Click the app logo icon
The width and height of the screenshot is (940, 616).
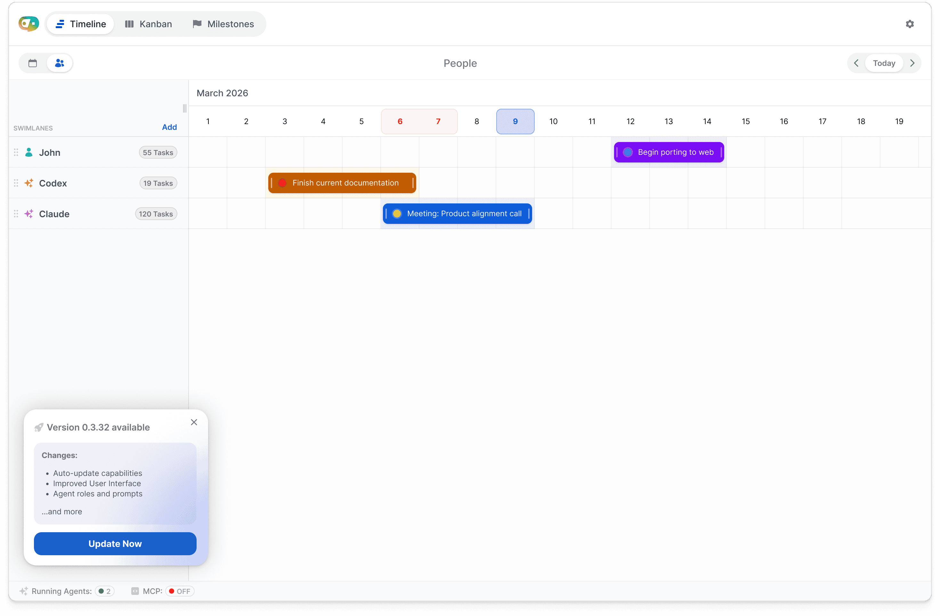point(29,24)
